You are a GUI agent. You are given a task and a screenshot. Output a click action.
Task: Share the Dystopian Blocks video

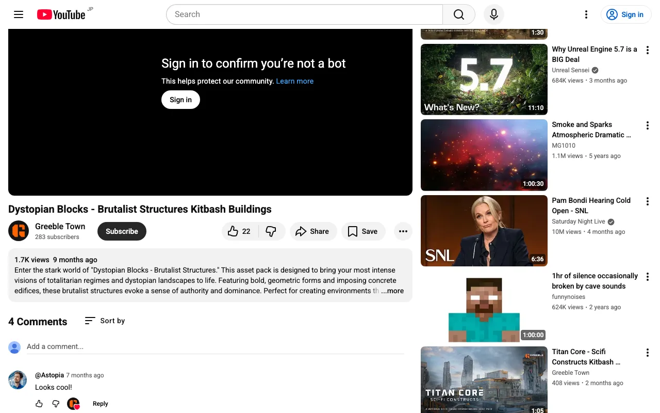click(x=312, y=231)
